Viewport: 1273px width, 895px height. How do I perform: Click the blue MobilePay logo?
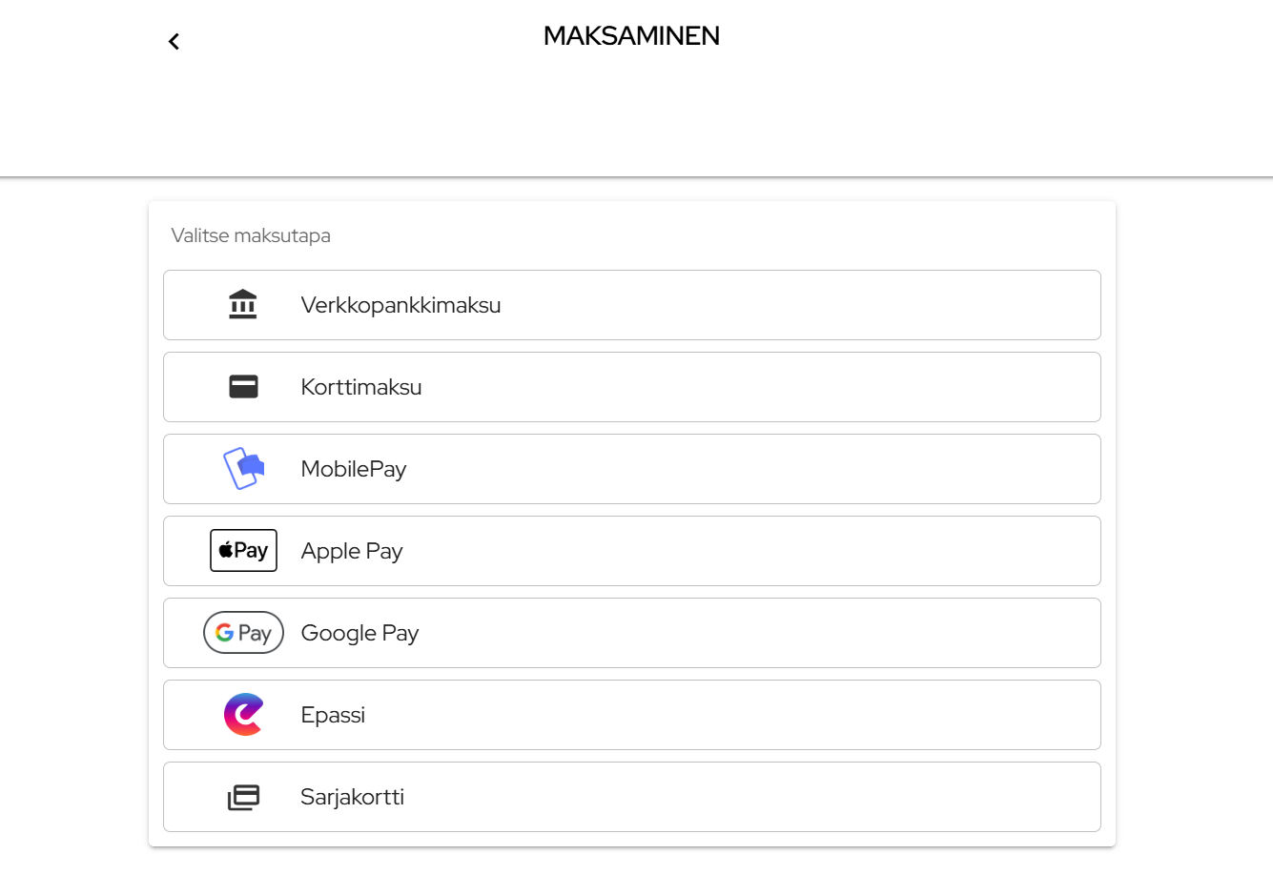[x=243, y=468]
